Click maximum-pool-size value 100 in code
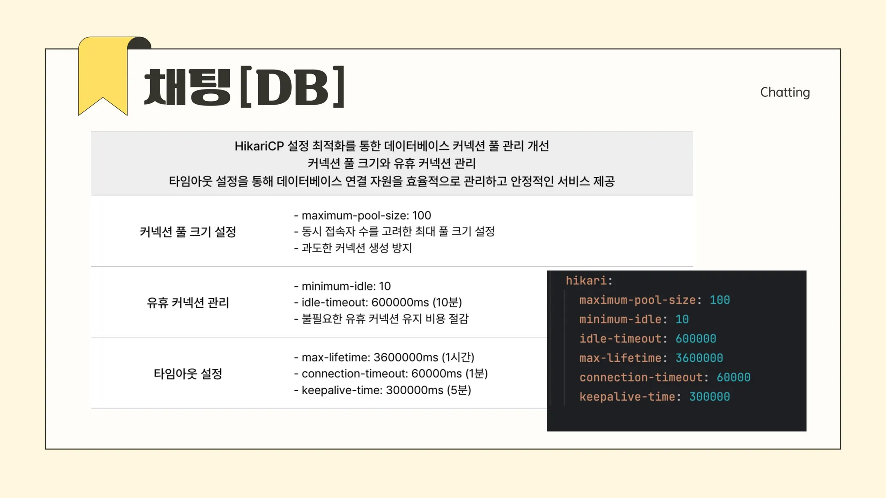Image resolution: width=886 pixels, height=498 pixels. pos(719,300)
